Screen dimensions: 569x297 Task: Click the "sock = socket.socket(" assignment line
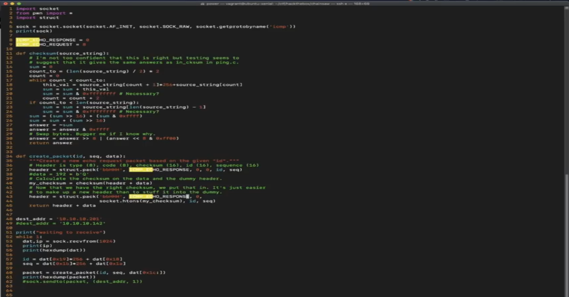click(x=156, y=27)
